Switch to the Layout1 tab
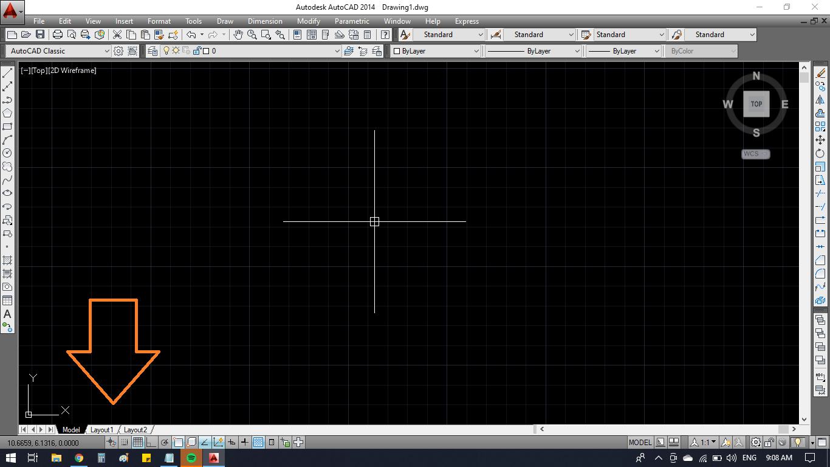The width and height of the screenshot is (830, 467). [101, 430]
